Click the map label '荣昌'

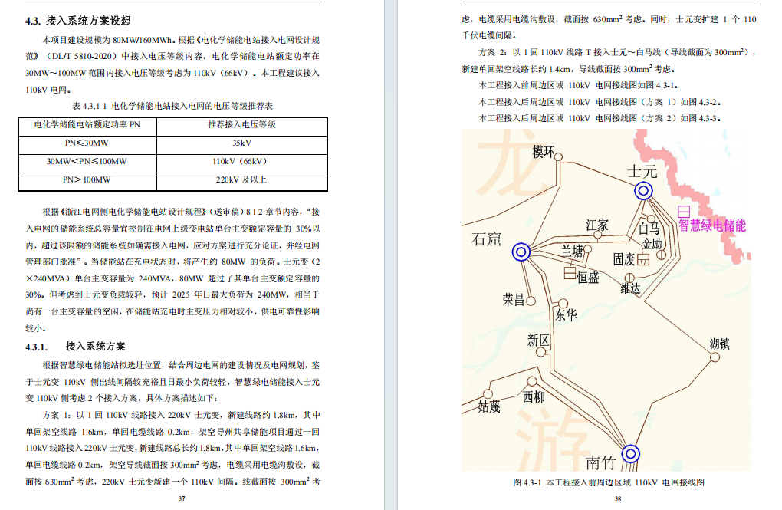[514, 299]
